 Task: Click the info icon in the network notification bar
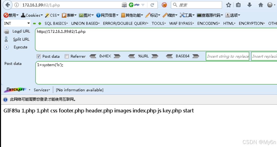[x=5, y=99]
